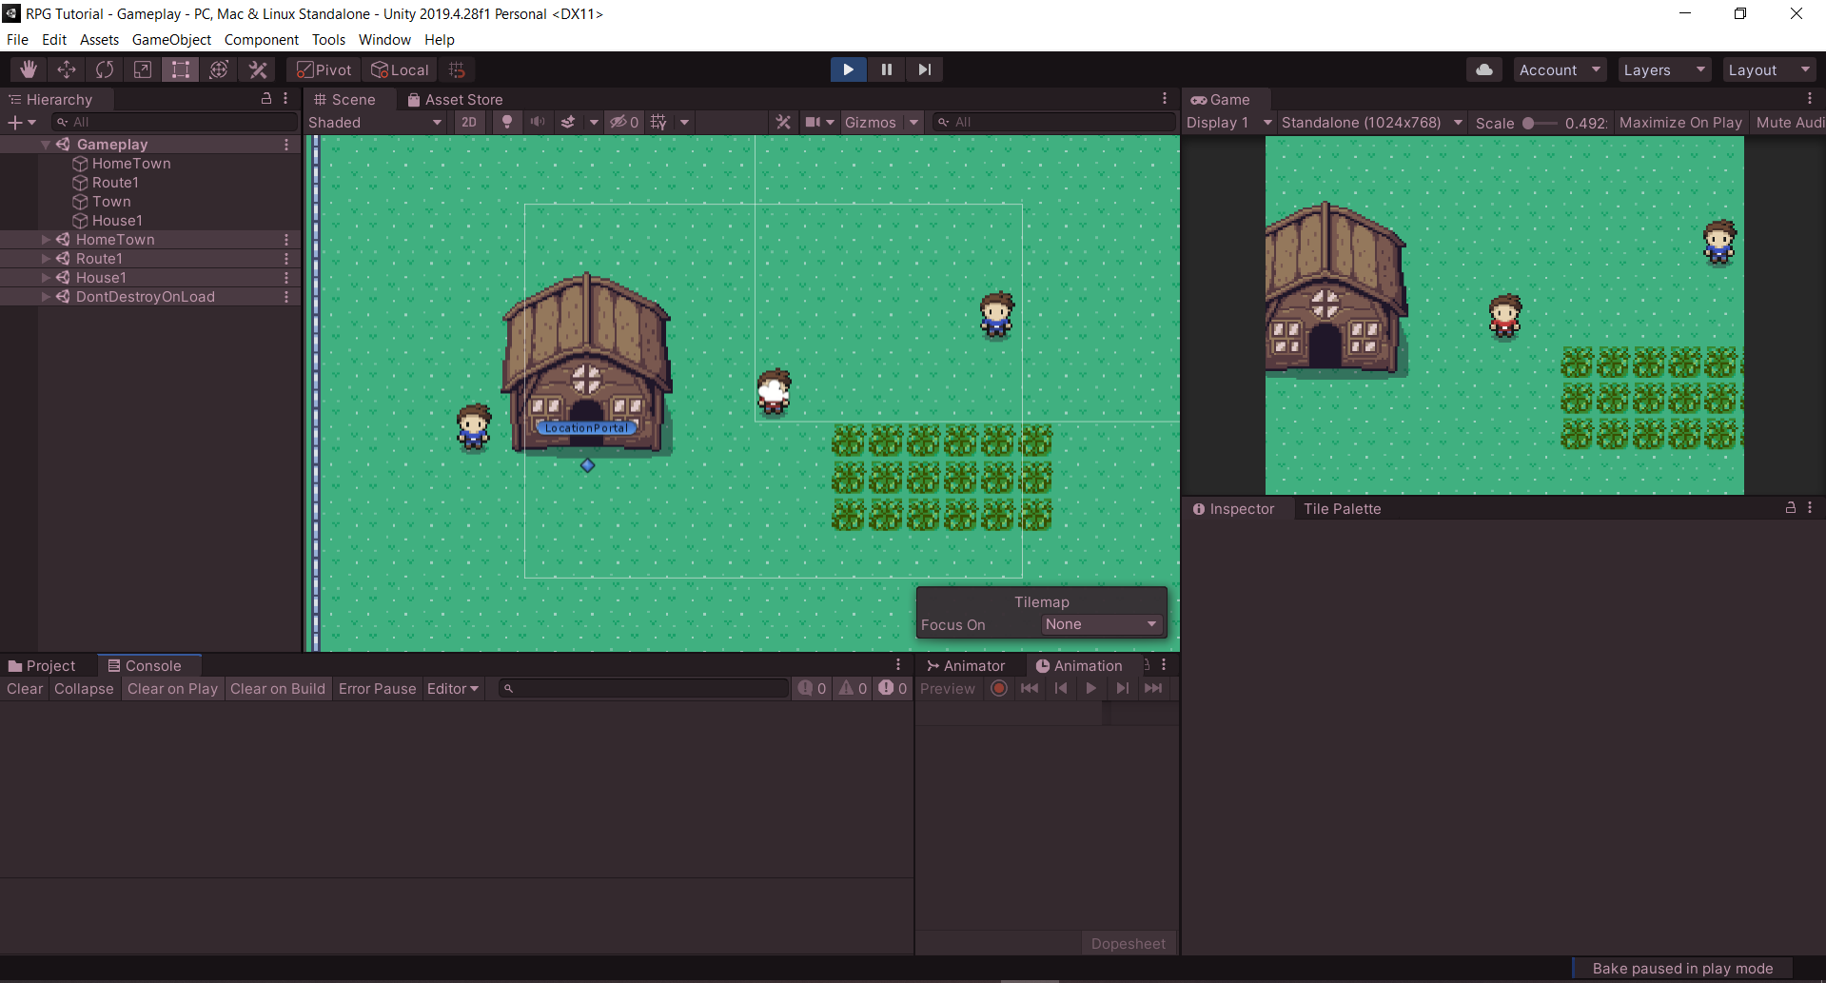Open the Account dropdown
Screen dimensions: 1826x983
[x=1560, y=69]
